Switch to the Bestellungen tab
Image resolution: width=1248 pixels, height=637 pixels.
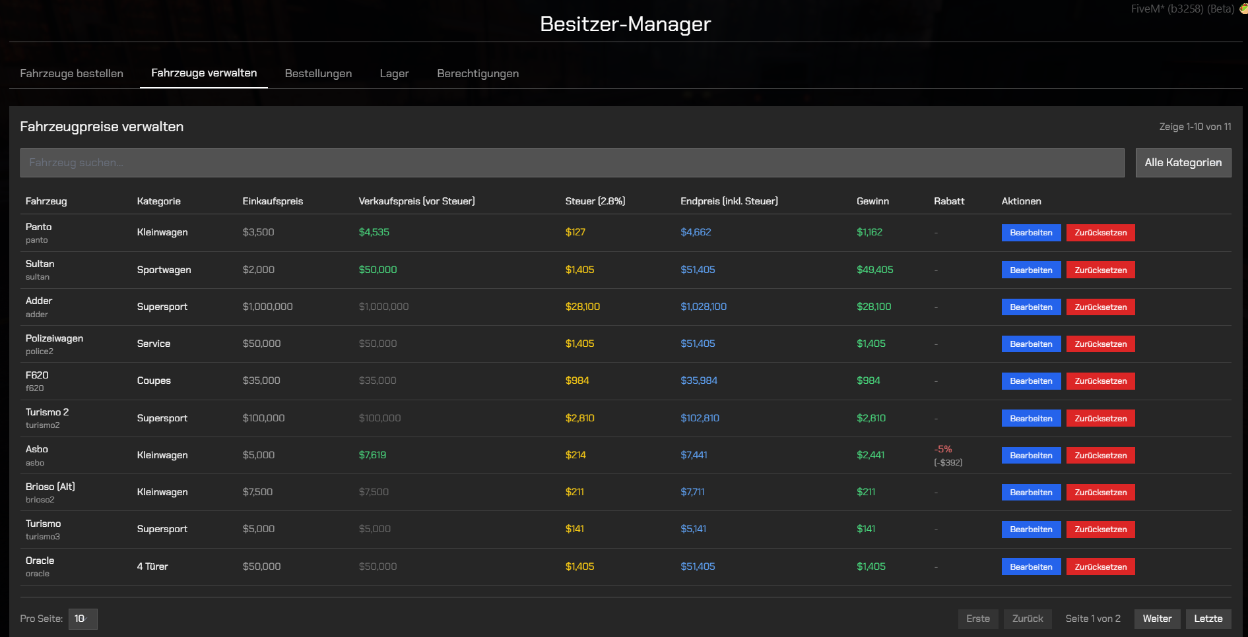pos(318,73)
